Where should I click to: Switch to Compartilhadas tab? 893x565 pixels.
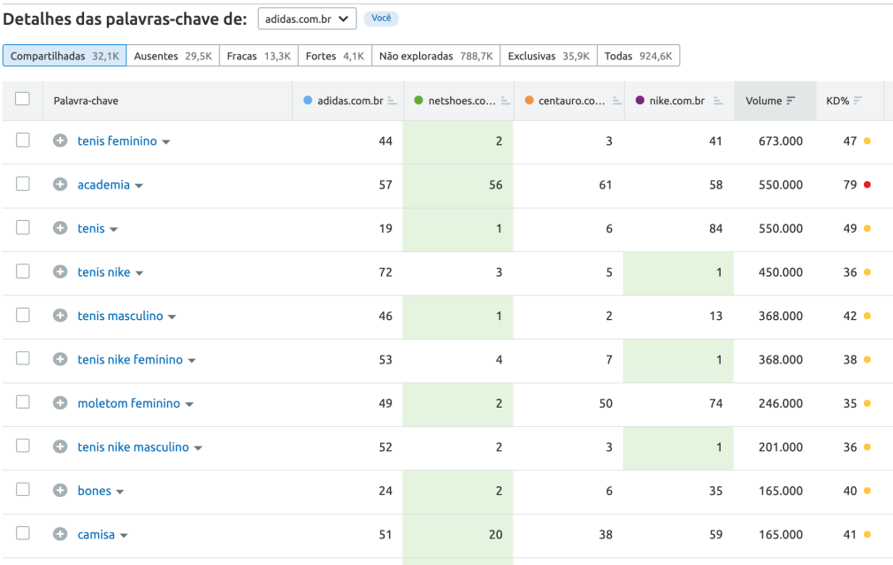65,56
